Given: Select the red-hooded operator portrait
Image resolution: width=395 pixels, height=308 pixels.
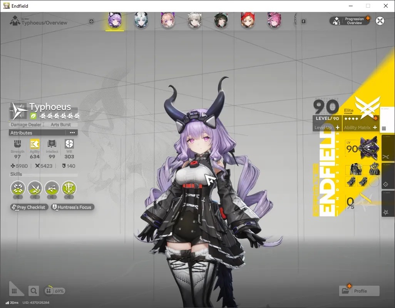Looking at the screenshot, I should pyautogui.click(x=248, y=20).
